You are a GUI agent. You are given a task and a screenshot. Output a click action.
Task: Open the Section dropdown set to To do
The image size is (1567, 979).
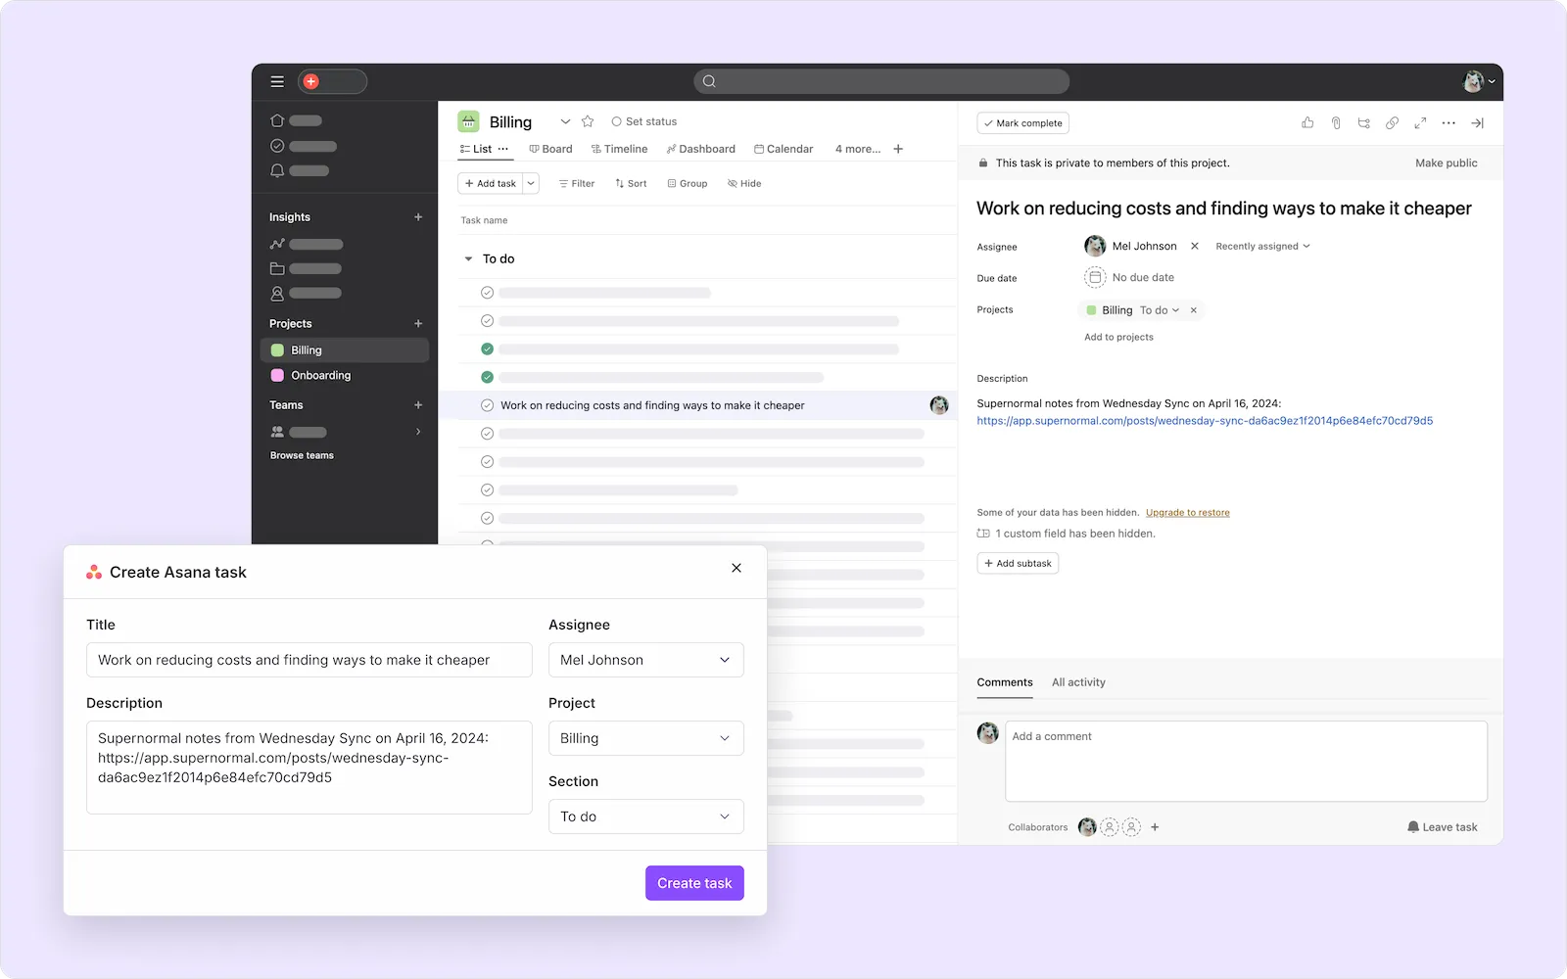(645, 816)
